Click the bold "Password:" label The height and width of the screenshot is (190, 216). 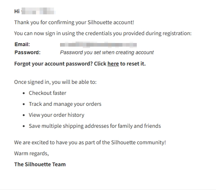pyautogui.click(x=27, y=52)
